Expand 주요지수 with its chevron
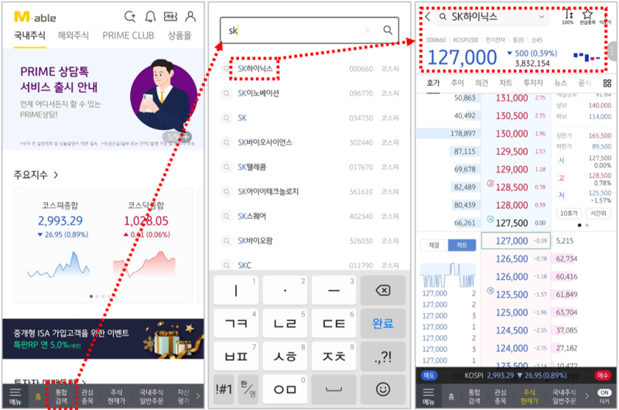 point(56,175)
